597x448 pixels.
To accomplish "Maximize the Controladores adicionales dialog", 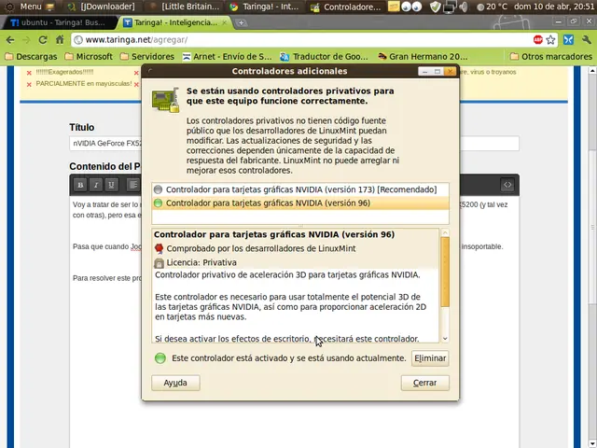I will click(437, 71).
